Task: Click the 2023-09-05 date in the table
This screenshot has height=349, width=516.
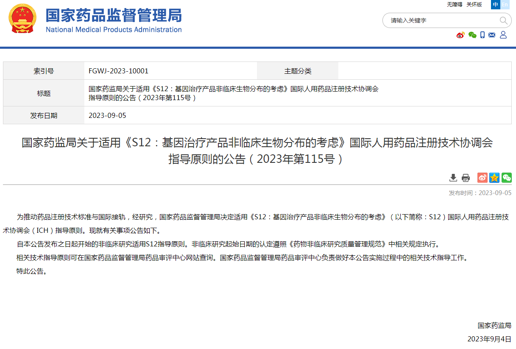Action: click(x=107, y=115)
